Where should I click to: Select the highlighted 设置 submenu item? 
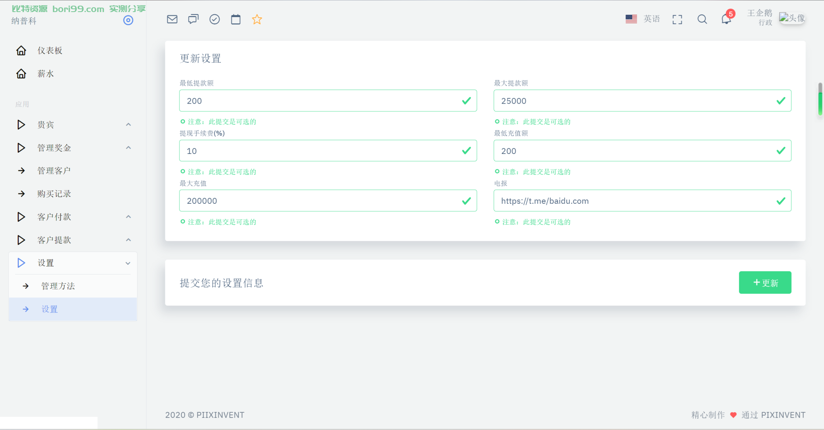[73, 309]
